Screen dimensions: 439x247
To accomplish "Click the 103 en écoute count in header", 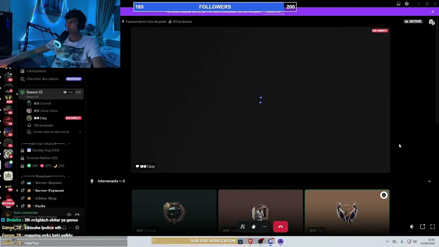I will (x=182, y=22).
